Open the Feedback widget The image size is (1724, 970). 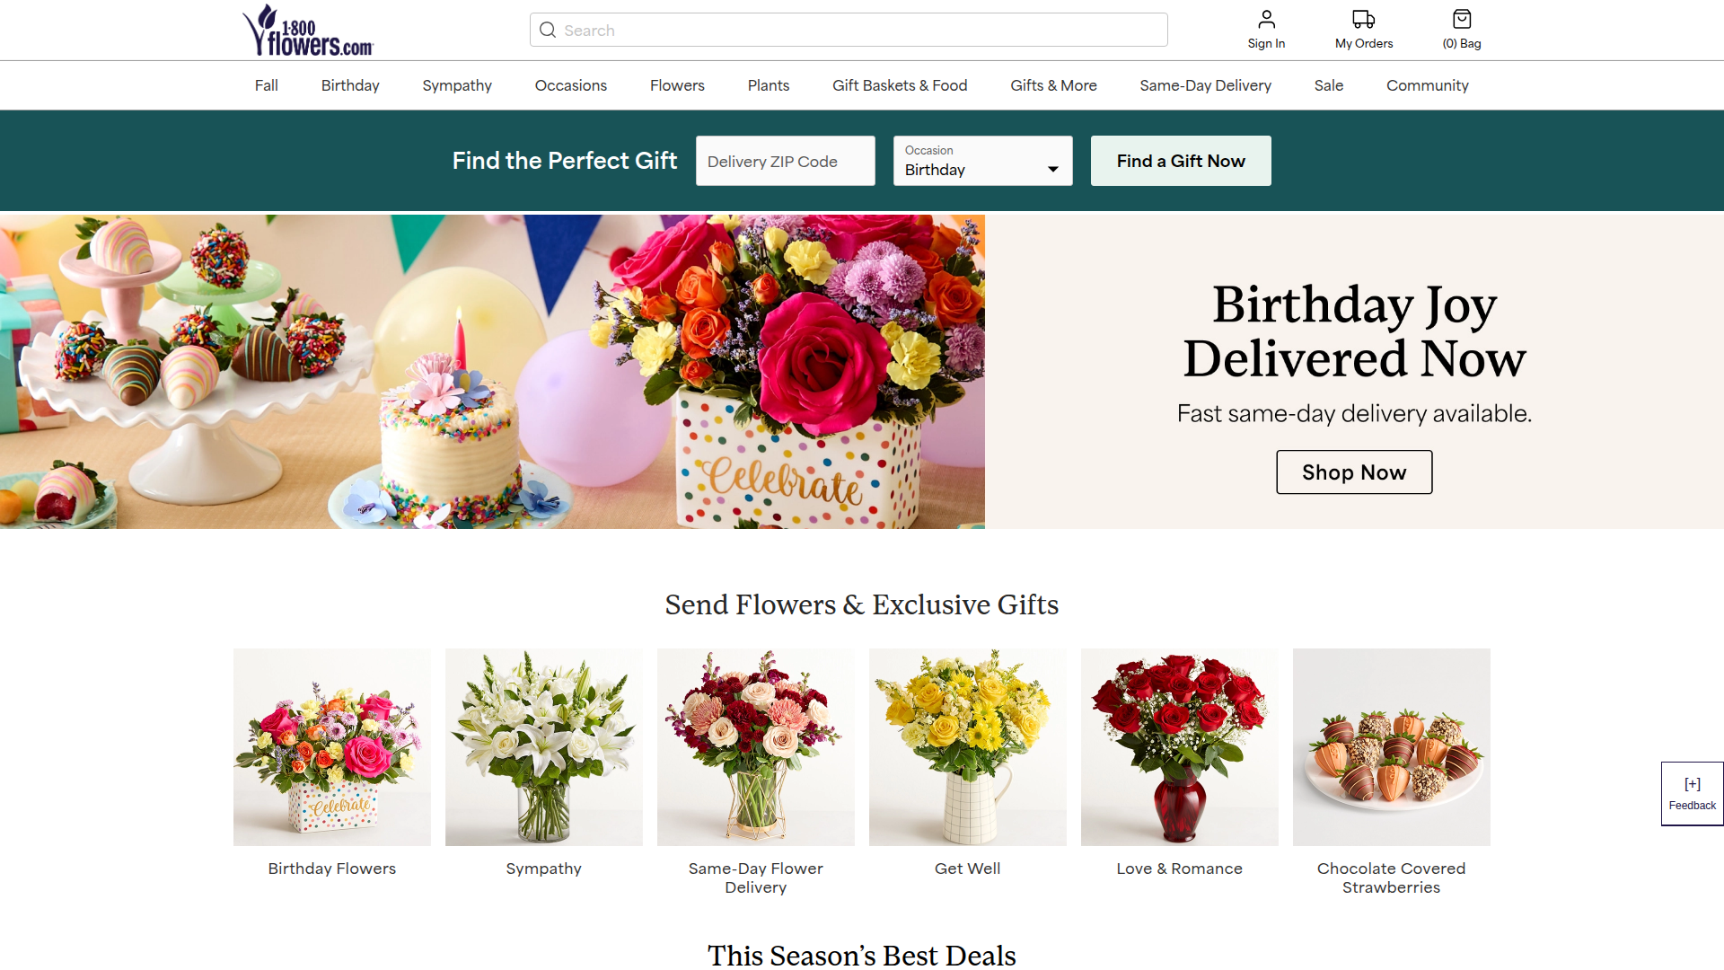tap(1692, 794)
